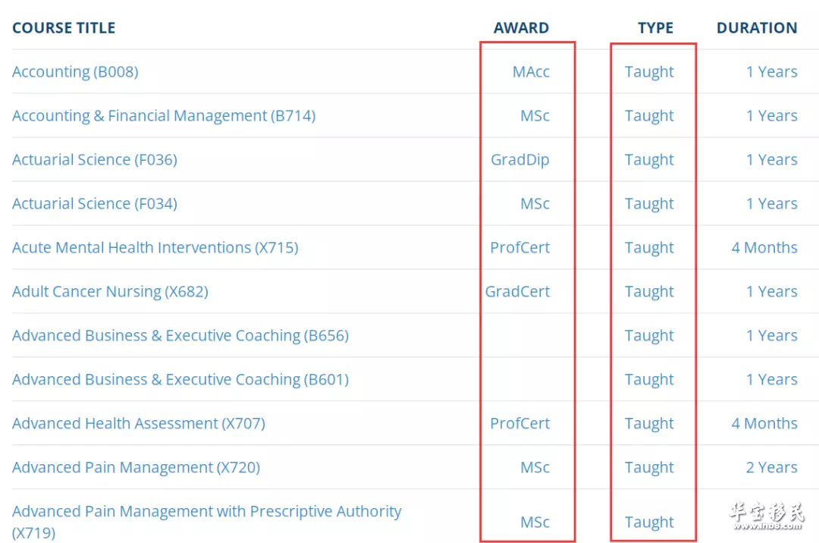Screen dimensions: 819x543
Task: Select Actuarial Science (F036) course
Action: click(x=95, y=159)
